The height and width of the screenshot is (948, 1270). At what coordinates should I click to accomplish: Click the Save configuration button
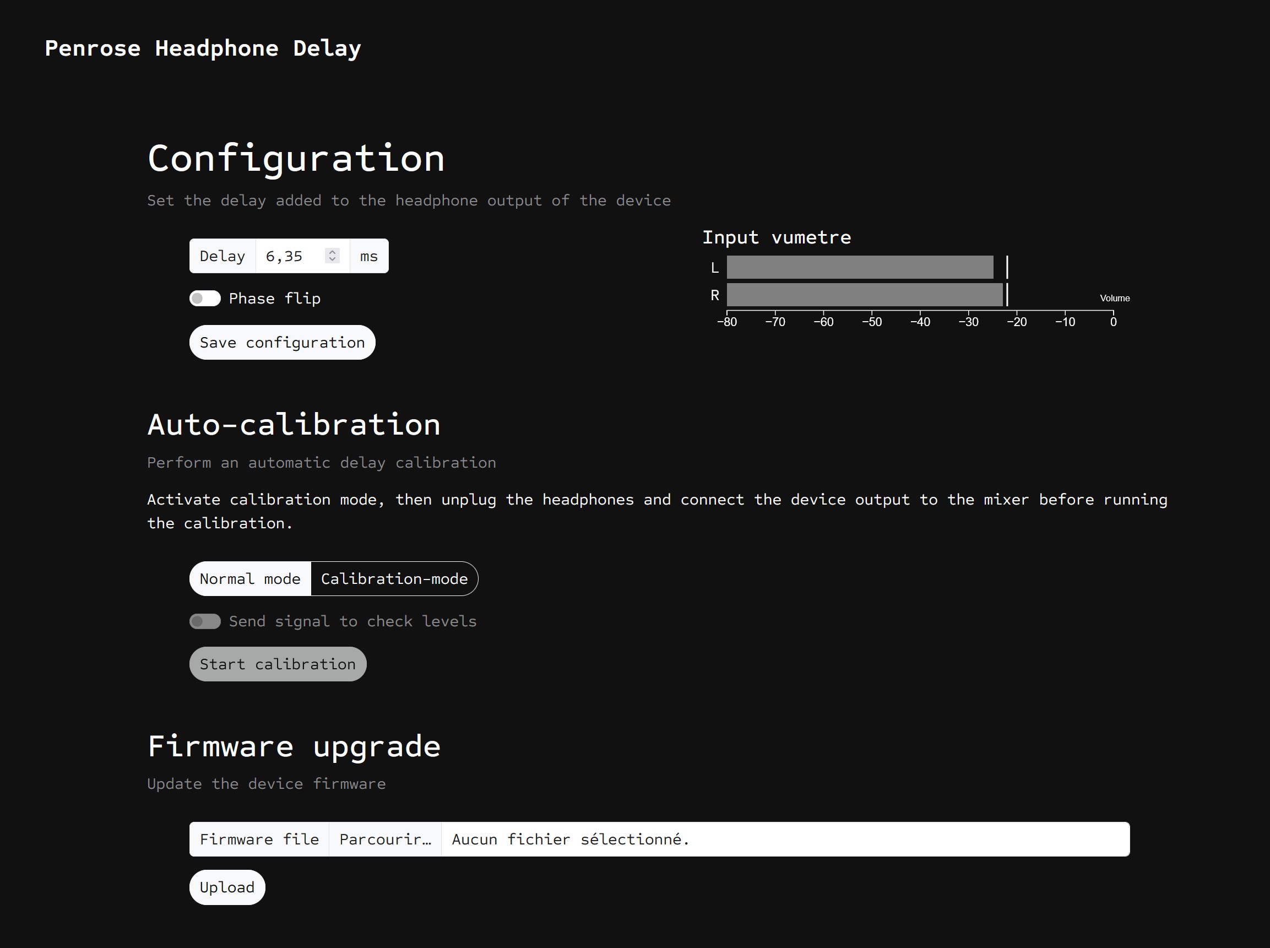(x=281, y=342)
